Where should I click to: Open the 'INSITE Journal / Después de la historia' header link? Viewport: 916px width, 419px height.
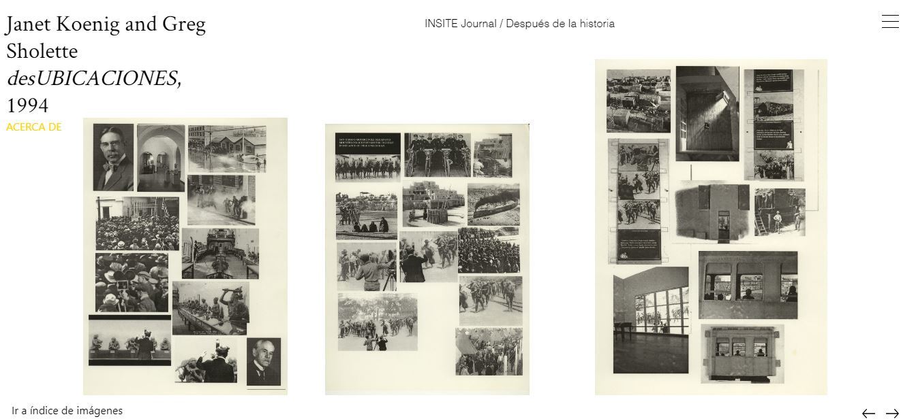pyautogui.click(x=519, y=24)
